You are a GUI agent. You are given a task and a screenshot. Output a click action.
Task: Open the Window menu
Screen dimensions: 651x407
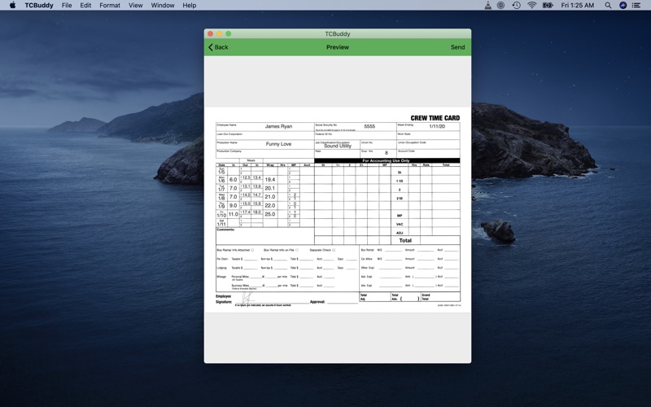162,6
